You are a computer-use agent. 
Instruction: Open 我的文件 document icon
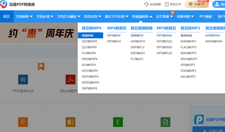pos(167,4)
